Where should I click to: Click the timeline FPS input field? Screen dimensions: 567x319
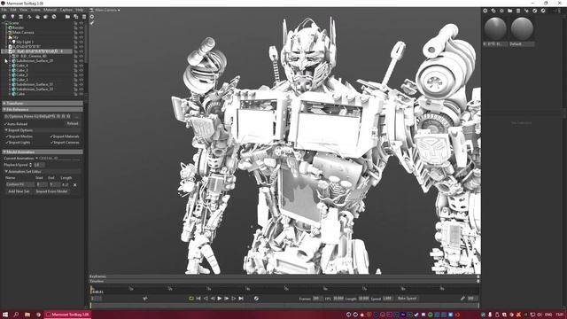point(338,299)
